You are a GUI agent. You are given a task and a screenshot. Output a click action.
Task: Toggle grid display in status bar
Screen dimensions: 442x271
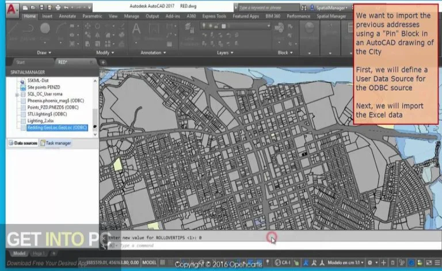pyautogui.click(x=163, y=262)
